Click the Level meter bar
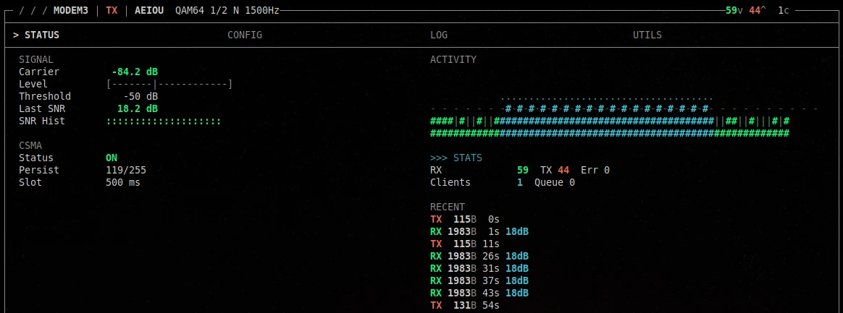The height and width of the screenshot is (313, 843). (169, 84)
